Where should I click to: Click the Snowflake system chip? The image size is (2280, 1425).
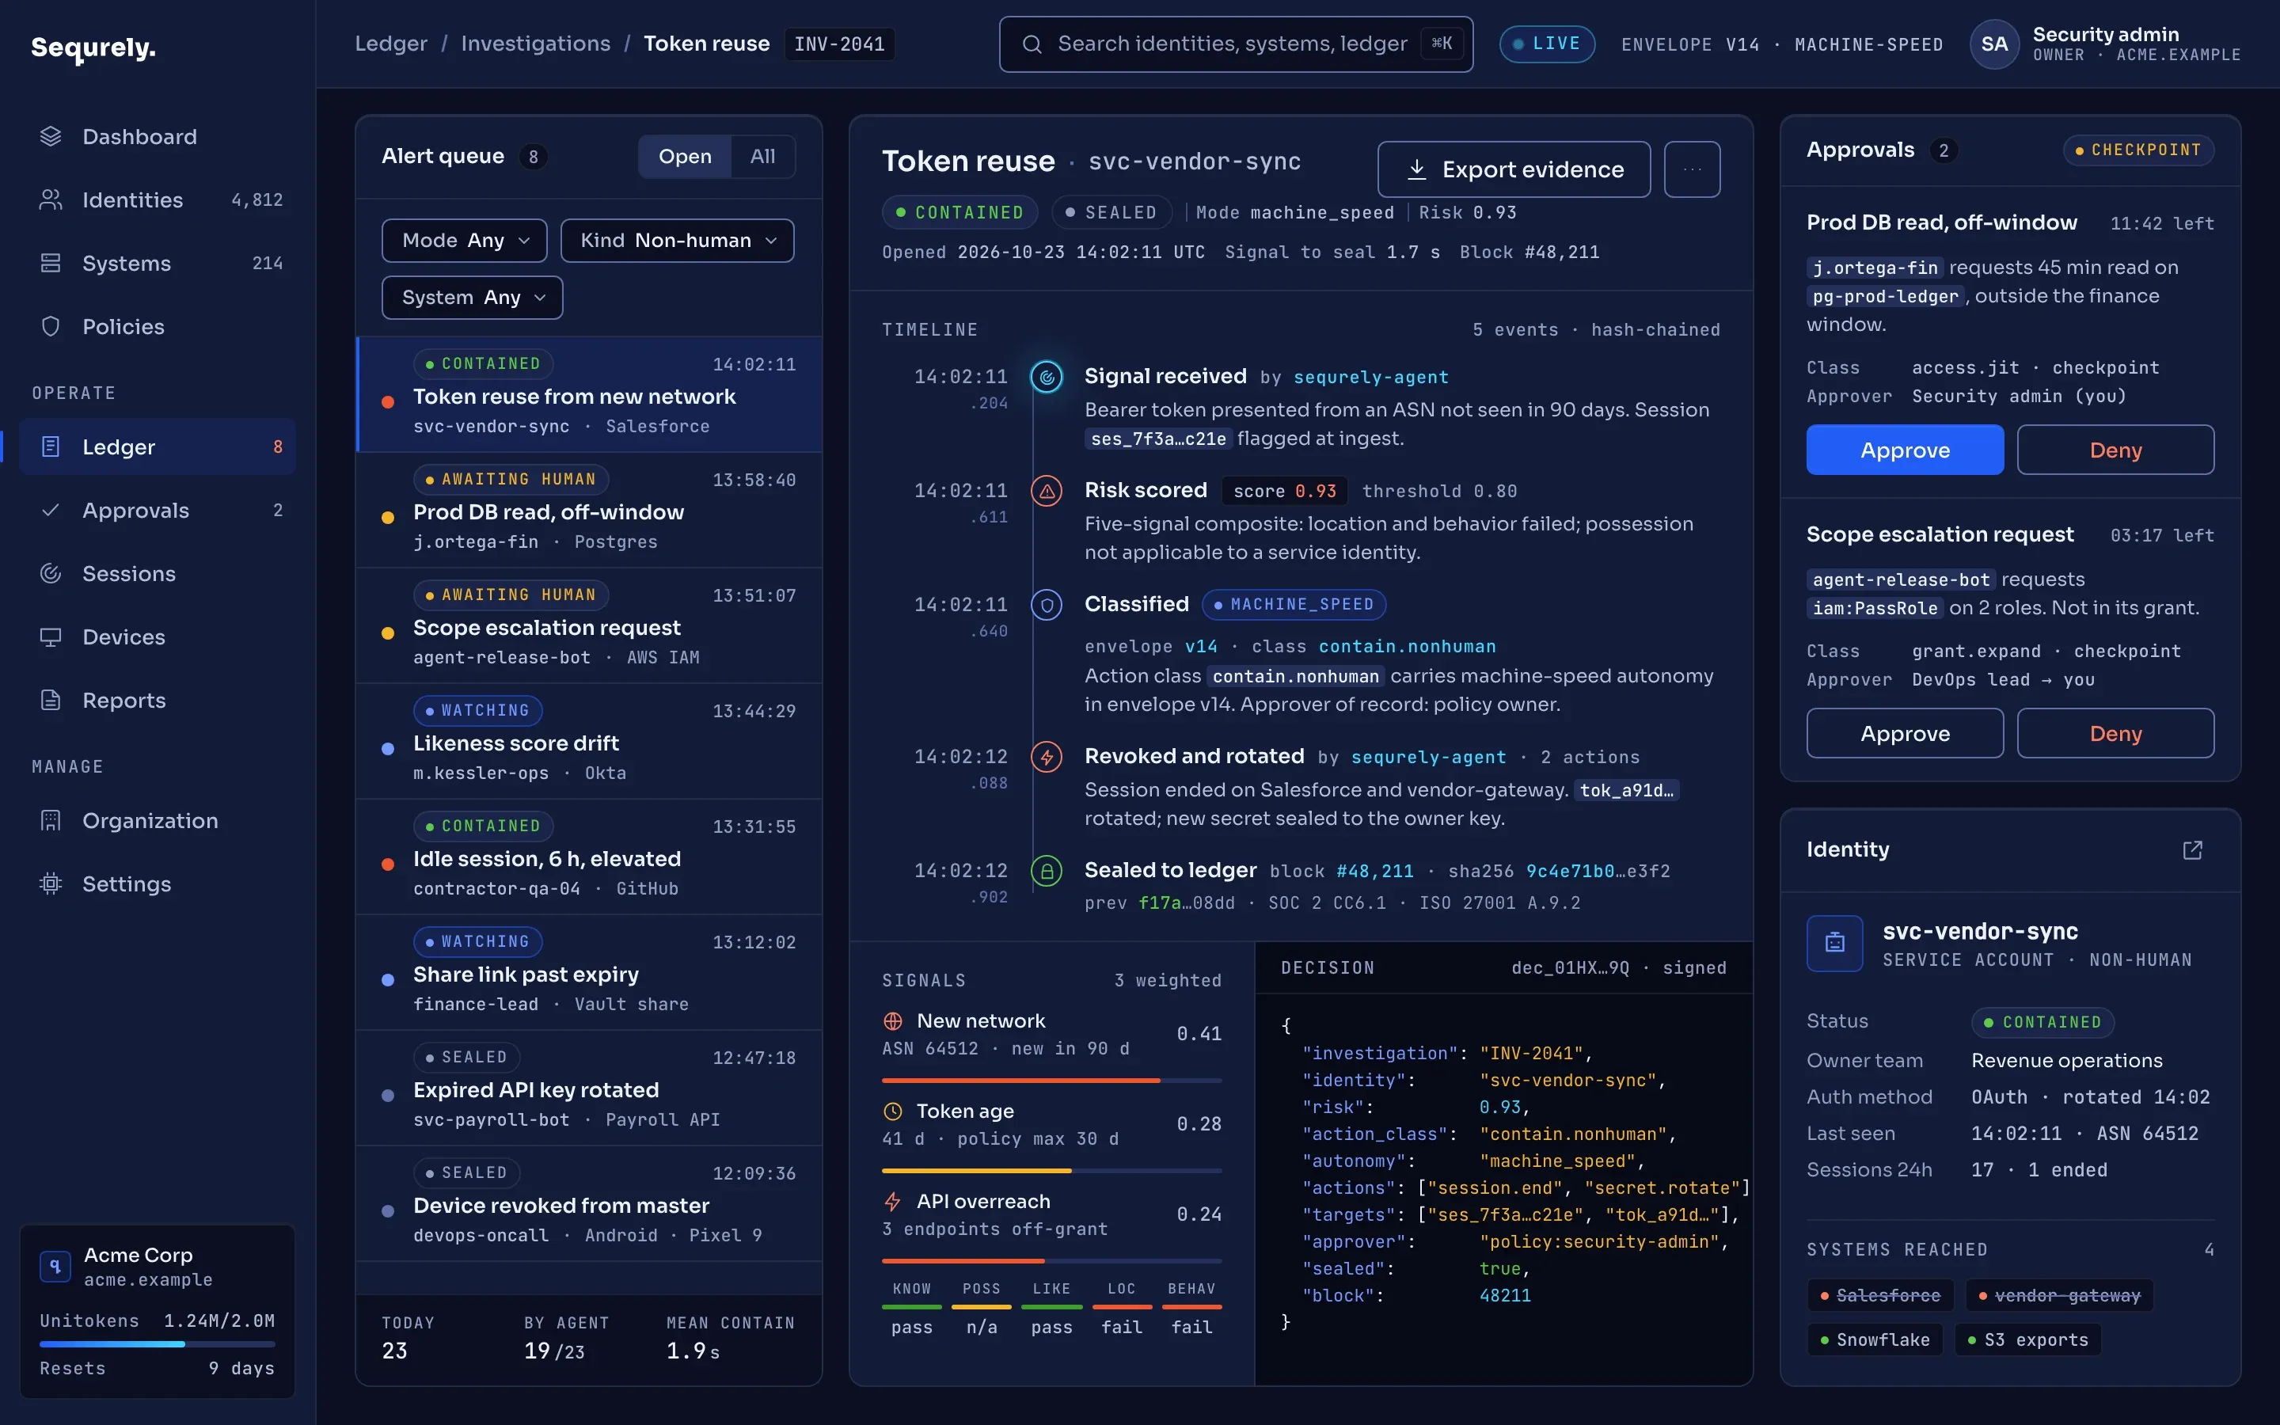click(x=1875, y=1339)
